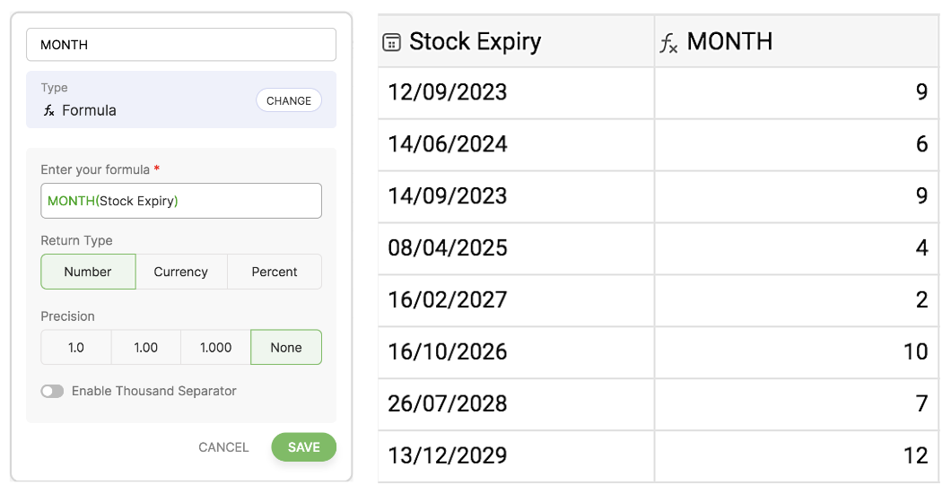Click the green SAVE button

[x=303, y=447]
